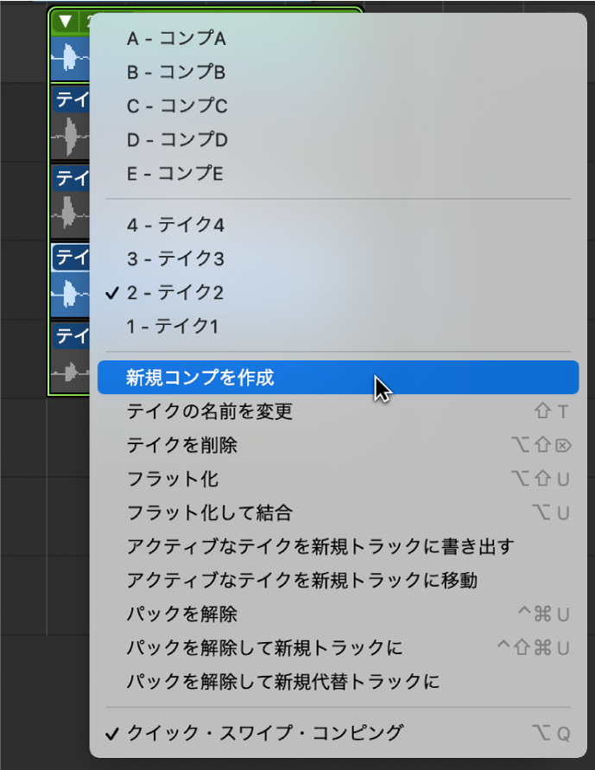Choose パックを解除して新規トラックに
Viewport: 595px width, 770px height.
(338, 648)
